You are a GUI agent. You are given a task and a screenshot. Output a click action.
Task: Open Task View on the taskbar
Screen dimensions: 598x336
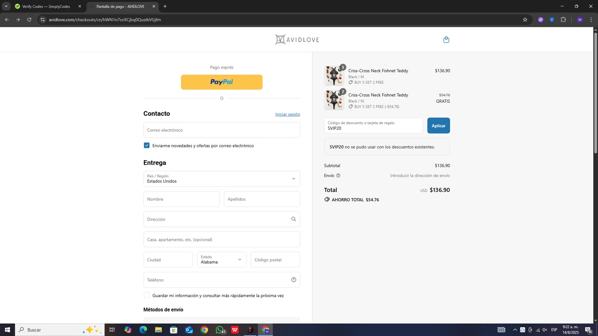tap(112, 330)
